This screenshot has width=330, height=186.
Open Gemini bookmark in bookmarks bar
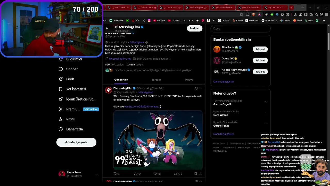(285, 20)
